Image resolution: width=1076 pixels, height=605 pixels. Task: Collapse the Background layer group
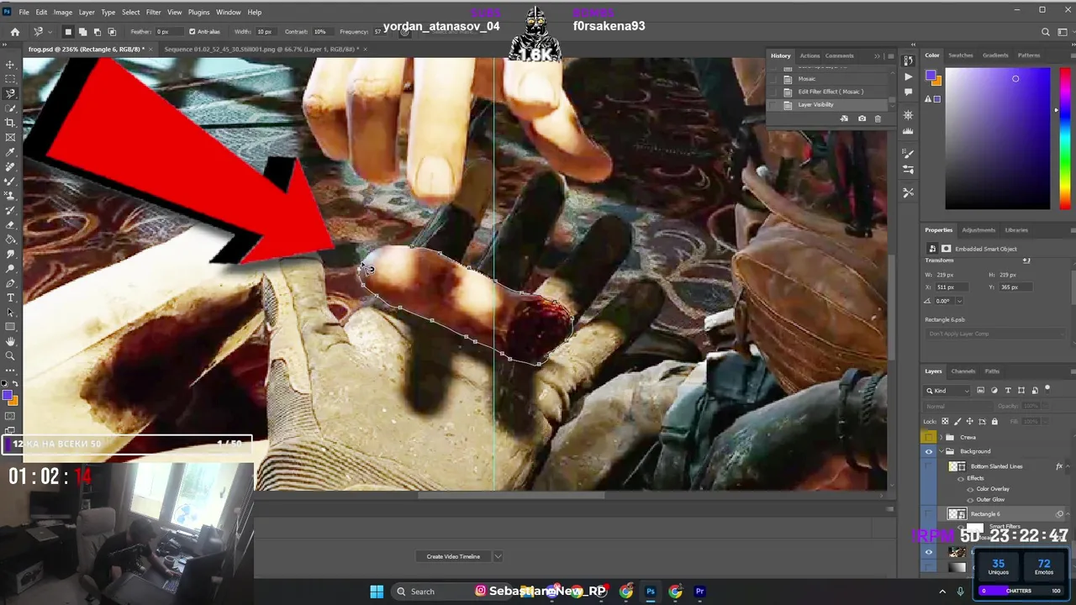pyautogui.click(x=941, y=451)
